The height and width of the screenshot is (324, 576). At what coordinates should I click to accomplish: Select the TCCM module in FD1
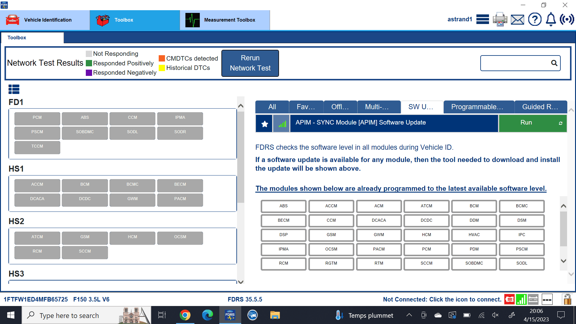(x=37, y=147)
